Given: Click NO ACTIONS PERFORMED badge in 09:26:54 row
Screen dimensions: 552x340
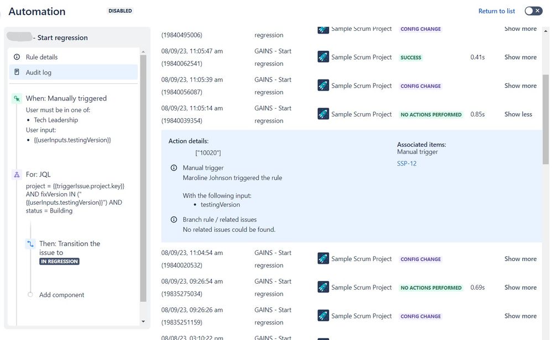Looking at the screenshot, I should pos(431,288).
